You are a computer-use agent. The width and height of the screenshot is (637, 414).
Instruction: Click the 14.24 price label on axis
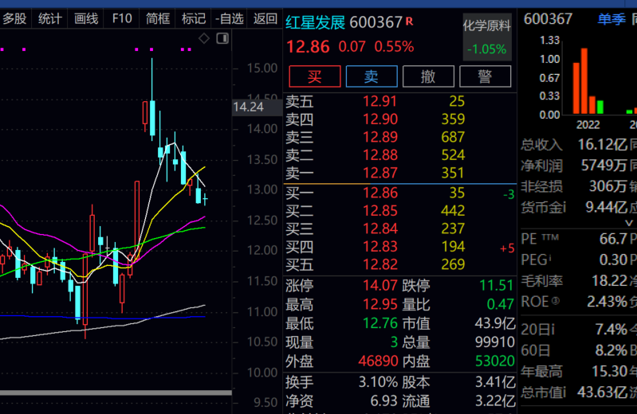[257, 107]
